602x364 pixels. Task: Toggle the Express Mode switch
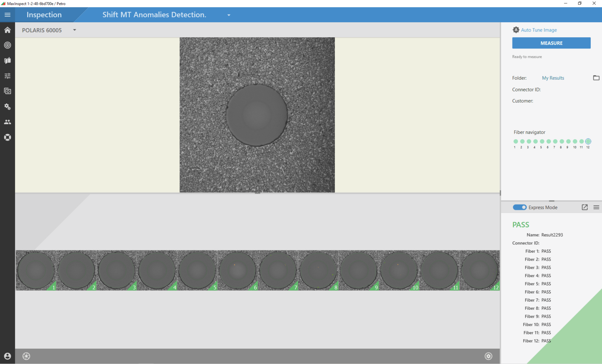(x=520, y=207)
